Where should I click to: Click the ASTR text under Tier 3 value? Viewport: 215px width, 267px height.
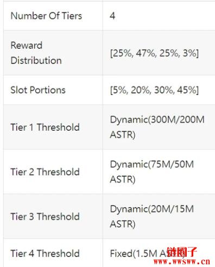point(123,224)
